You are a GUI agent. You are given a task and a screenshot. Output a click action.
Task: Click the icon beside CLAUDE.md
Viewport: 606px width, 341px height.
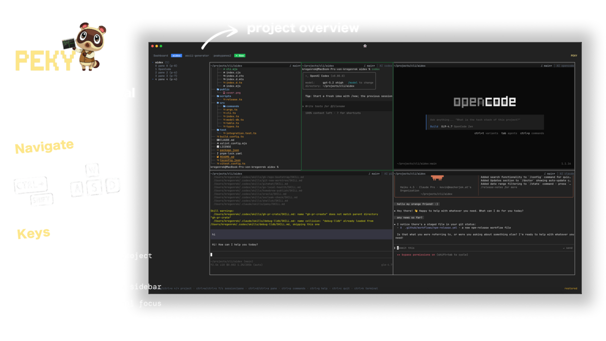[x=218, y=140]
